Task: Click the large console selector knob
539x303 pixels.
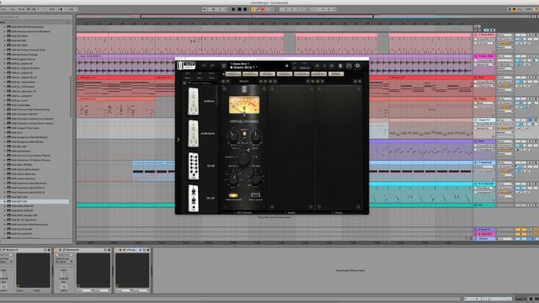Action: point(244,158)
